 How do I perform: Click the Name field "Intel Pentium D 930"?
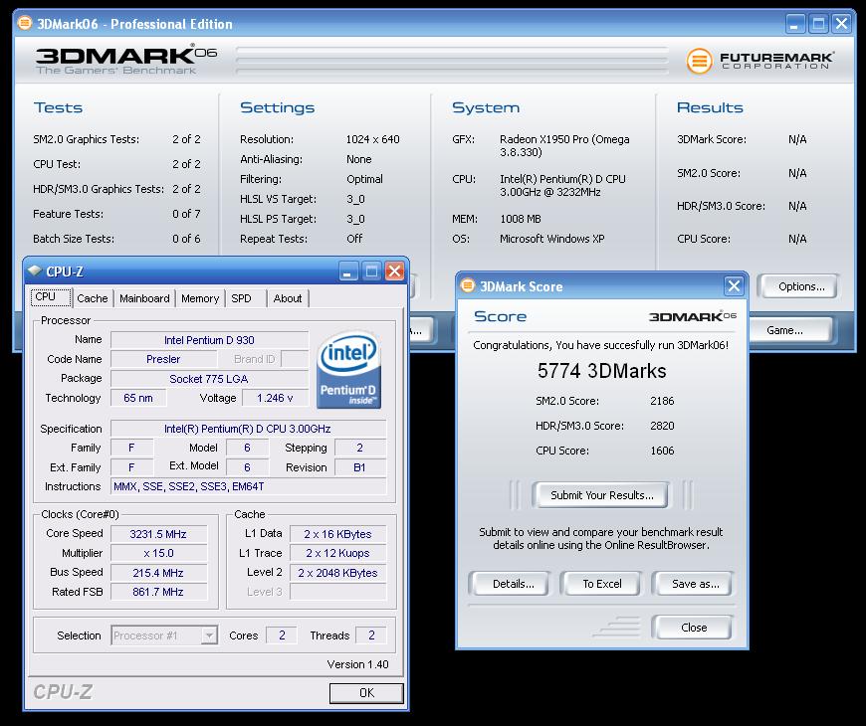pyautogui.click(x=209, y=340)
